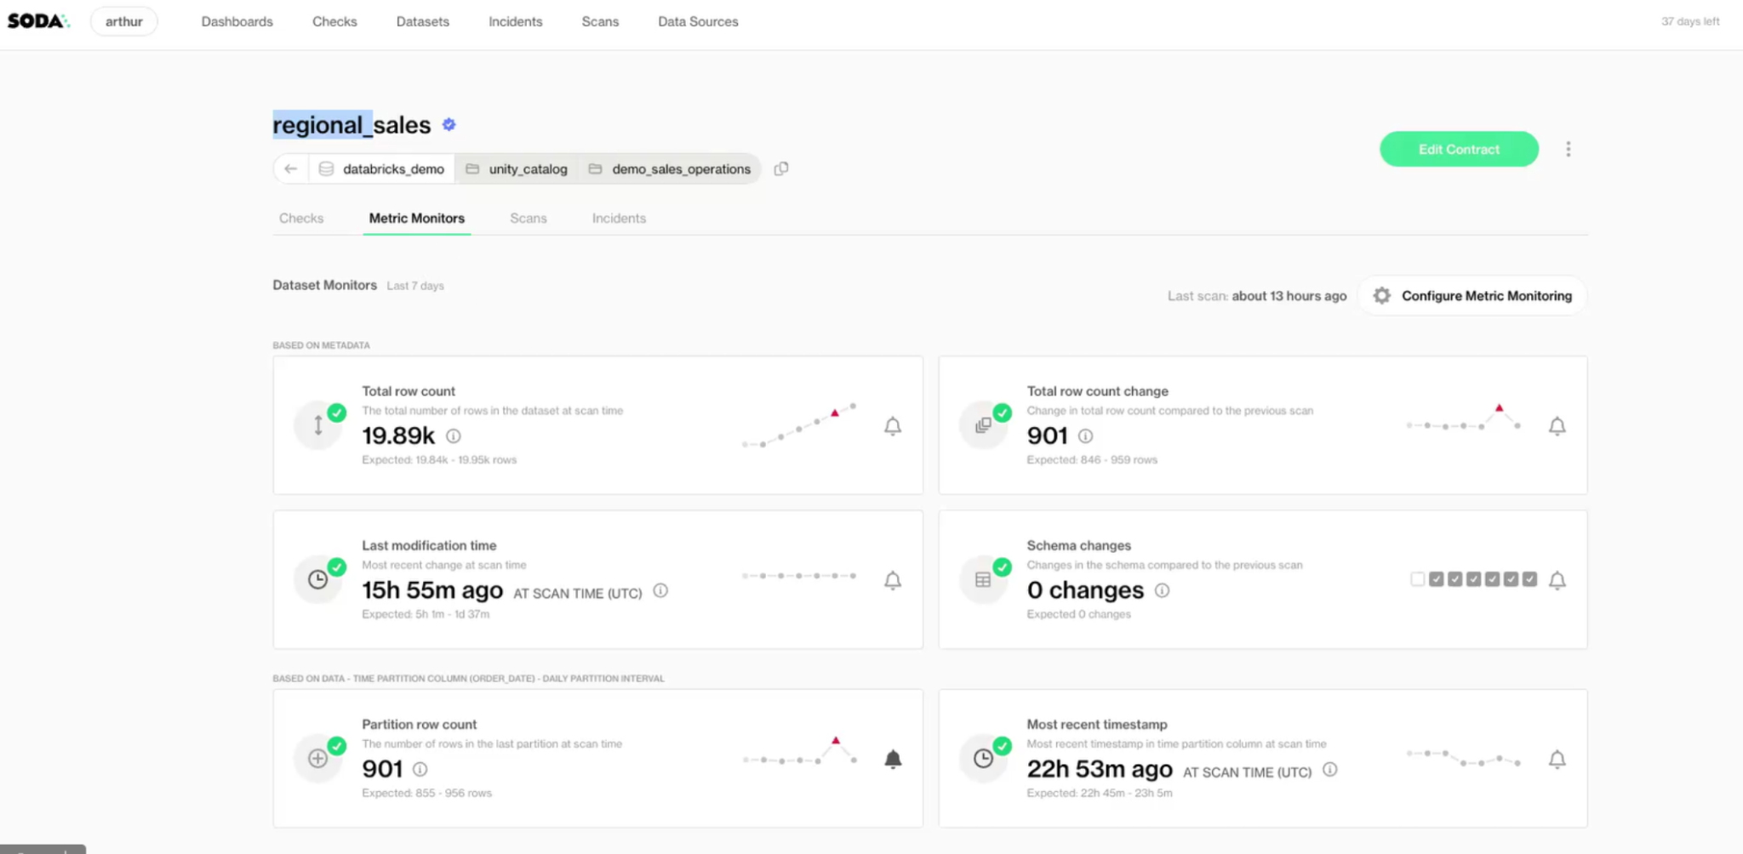
Task: Click info icon beside 22h 53m ago
Action: (x=1330, y=770)
